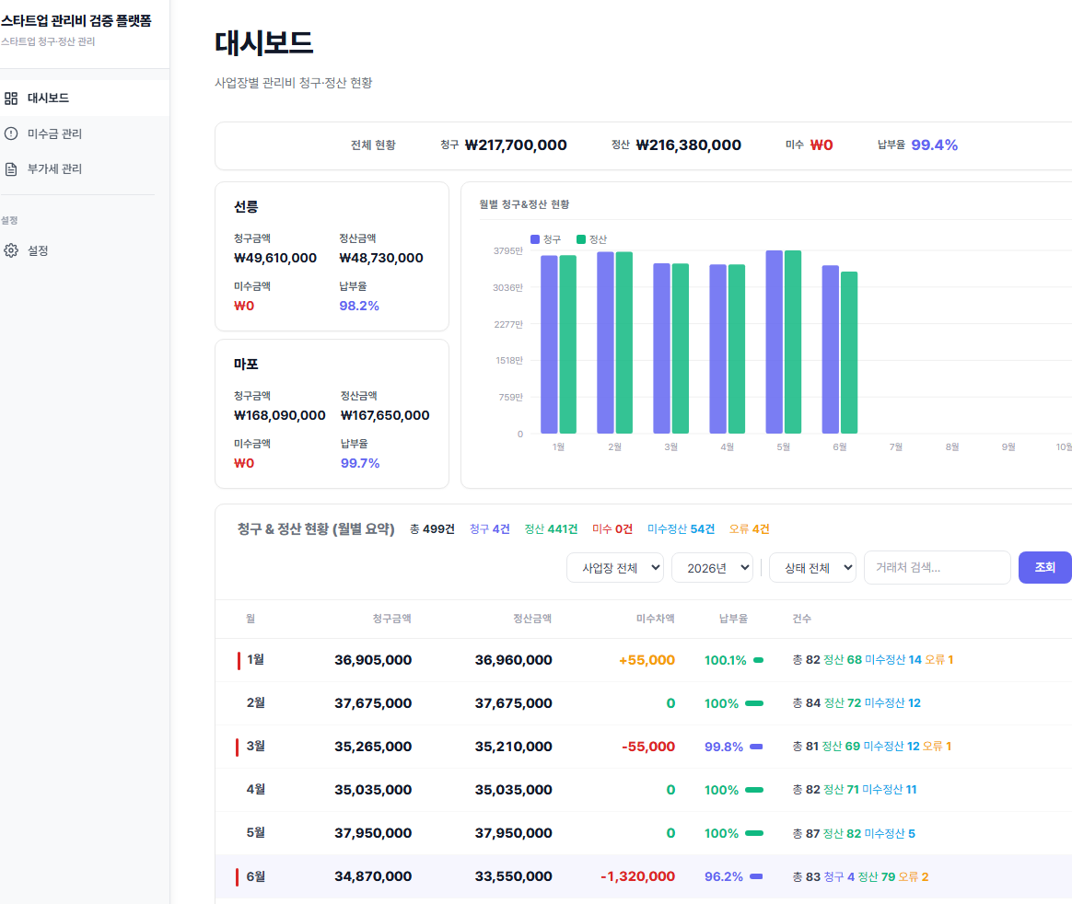The image size is (1072, 904).
Task: Open the 설정 menu item
Action: tap(85, 250)
